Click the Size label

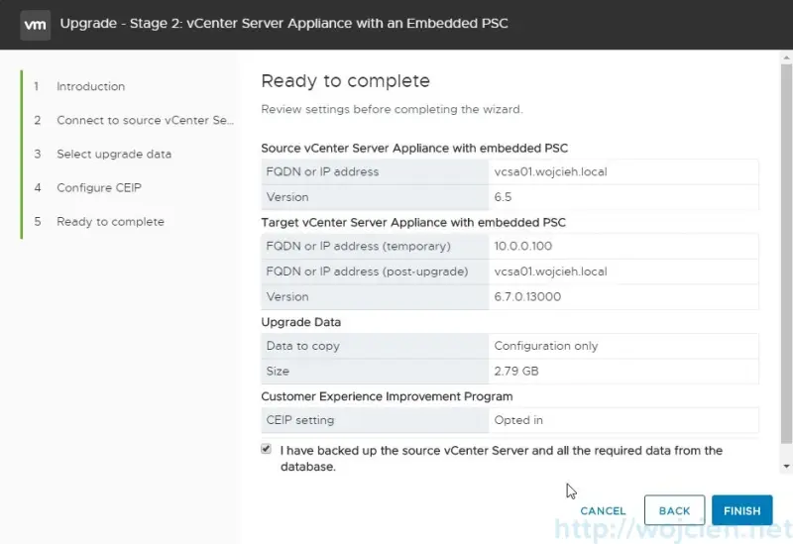coord(278,372)
